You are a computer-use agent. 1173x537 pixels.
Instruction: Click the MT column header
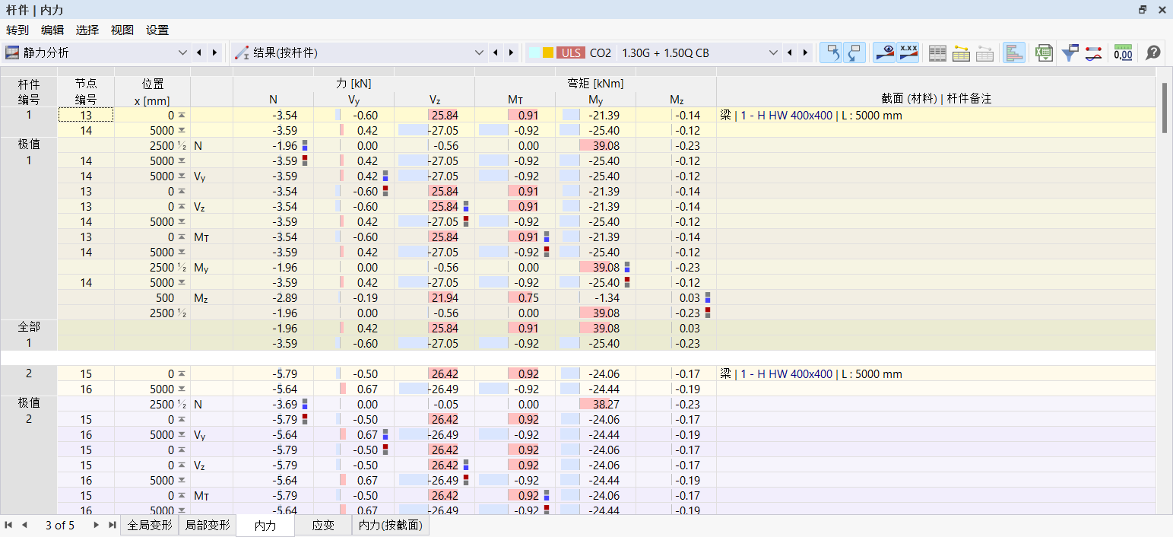pyautogui.click(x=515, y=99)
